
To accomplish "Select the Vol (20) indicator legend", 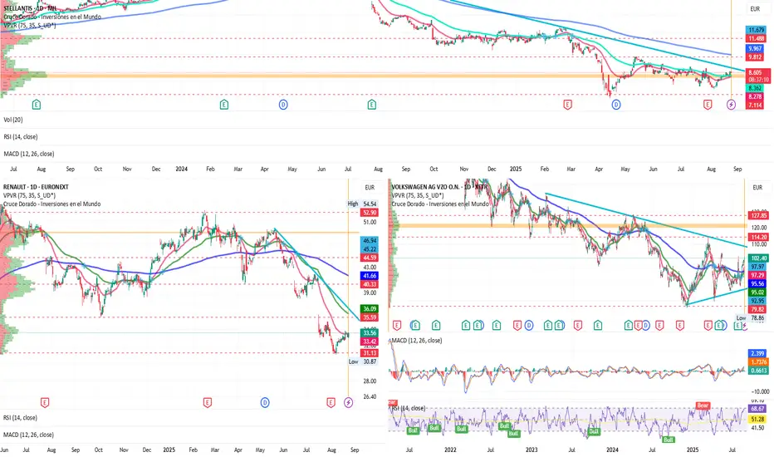I will 13,120.
